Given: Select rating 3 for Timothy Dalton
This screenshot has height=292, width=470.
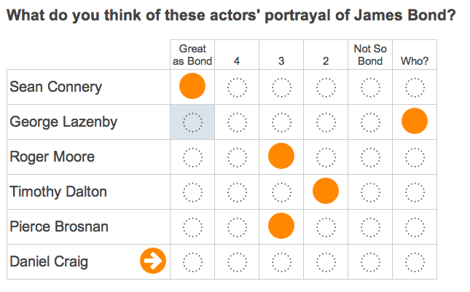Looking at the screenshot, I should point(281,192).
